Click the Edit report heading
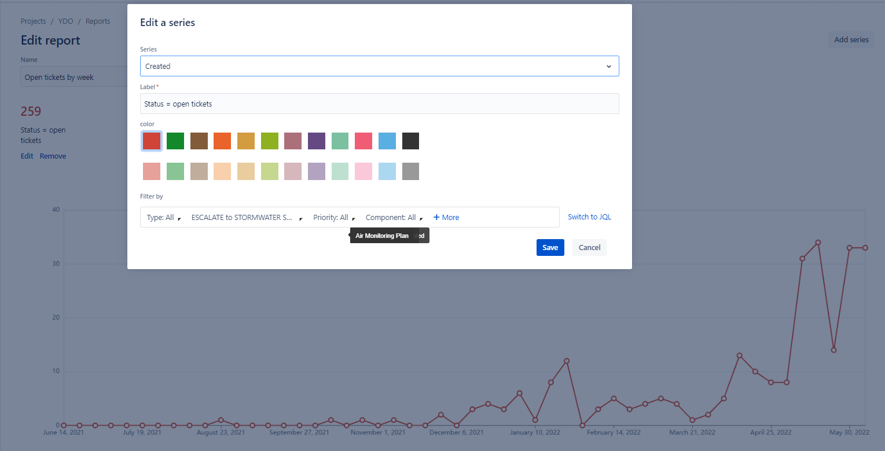The width and height of the screenshot is (885, 451). pos(50,41)
